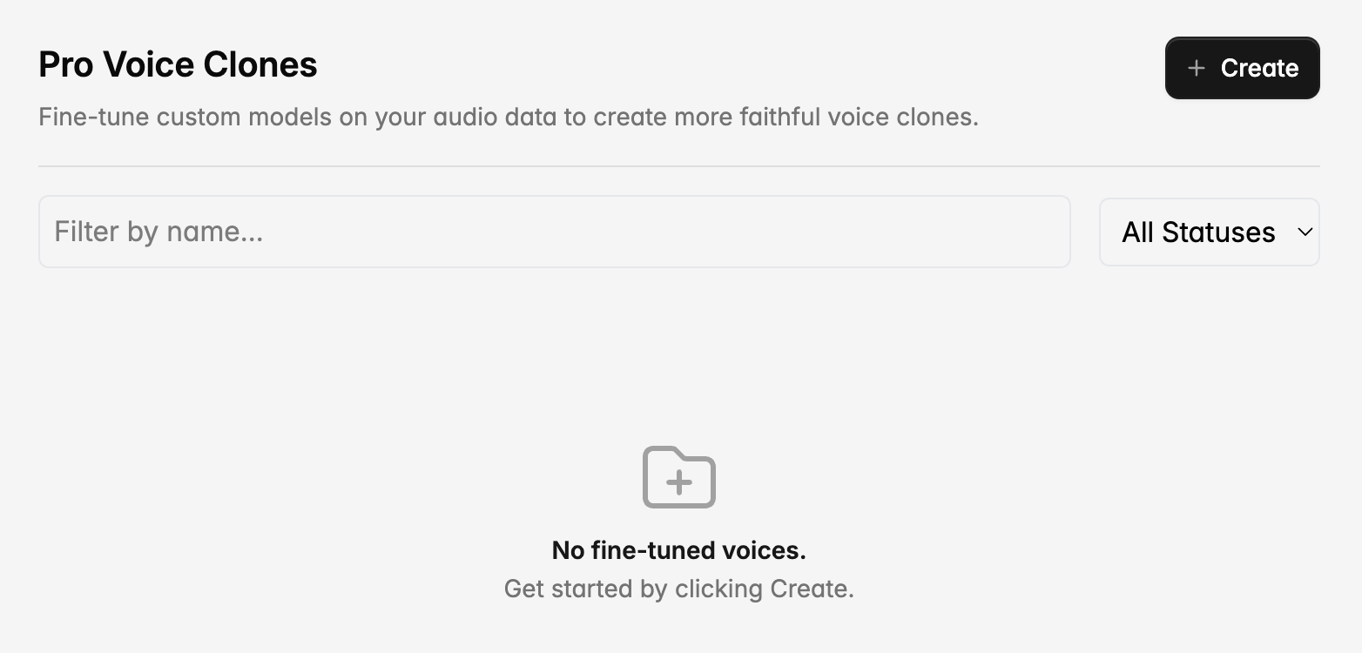
Task: Click the "Filter by name..." placeholder text
Action: [158, 232]
